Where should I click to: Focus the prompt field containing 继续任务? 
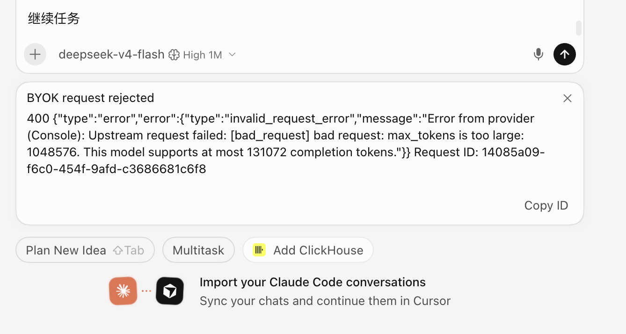[x=299, y=19]
